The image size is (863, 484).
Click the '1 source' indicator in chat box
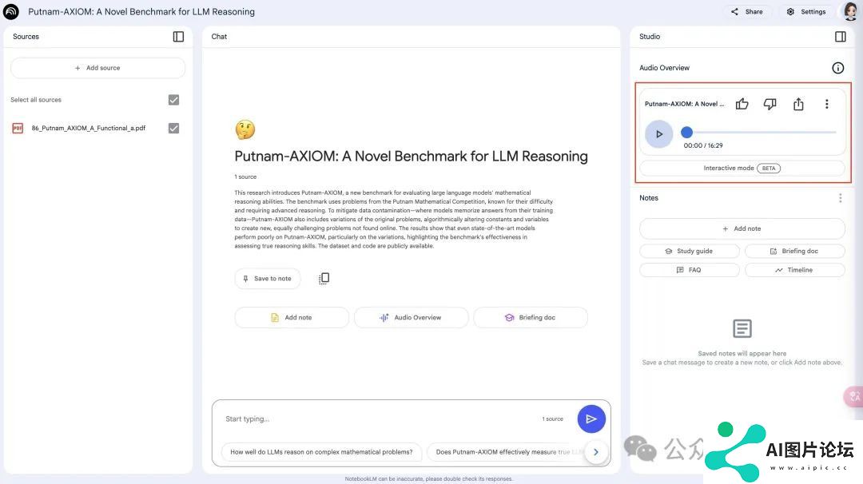point(553,419)
